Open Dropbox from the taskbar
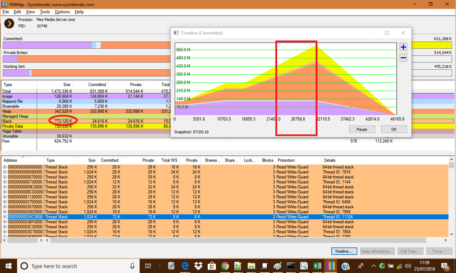Image resolution: width=456 pixels, height=273 pixels. pyautogui.click(x=197, y=266)
